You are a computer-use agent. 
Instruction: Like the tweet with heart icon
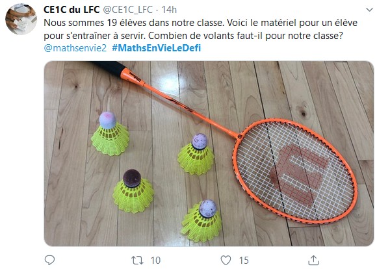click(226, 261)
